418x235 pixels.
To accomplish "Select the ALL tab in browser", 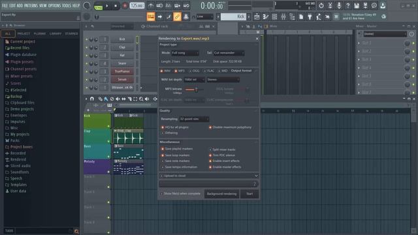I will pyautogui.click(x=8, y=33).
